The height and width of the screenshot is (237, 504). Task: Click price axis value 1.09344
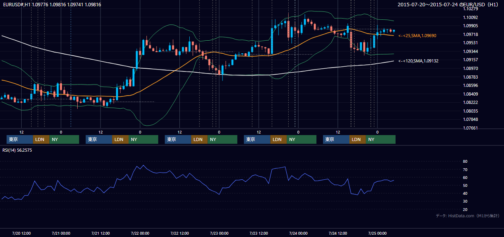[x=471, y=51]
